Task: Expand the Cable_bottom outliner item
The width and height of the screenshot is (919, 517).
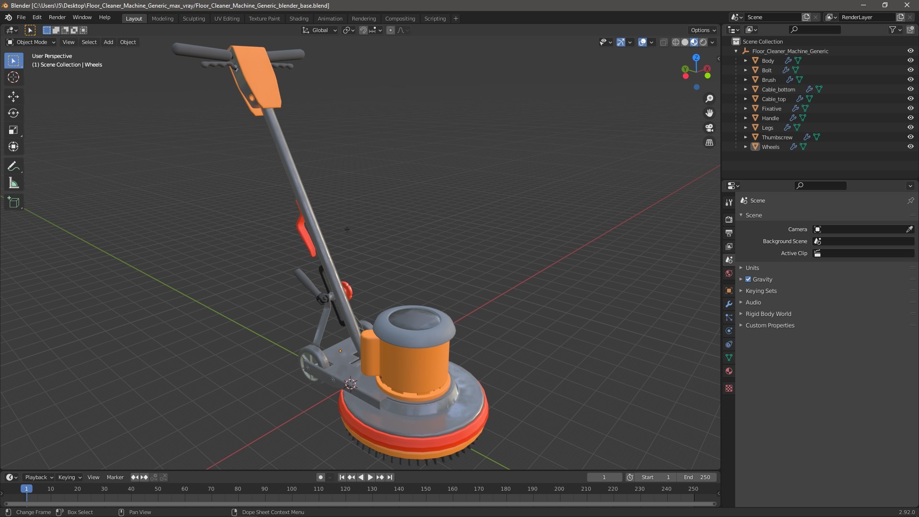Action: (745, 89)
